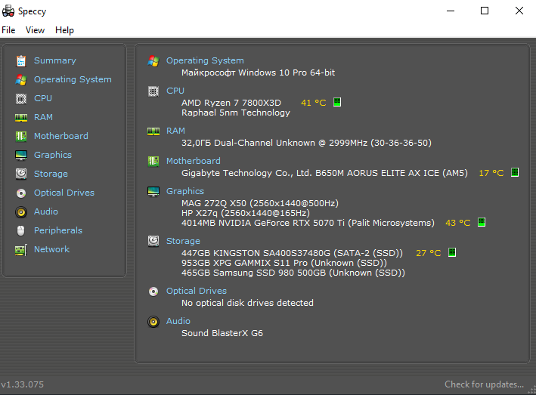Click Storage heading link in summary

(183, 241)
